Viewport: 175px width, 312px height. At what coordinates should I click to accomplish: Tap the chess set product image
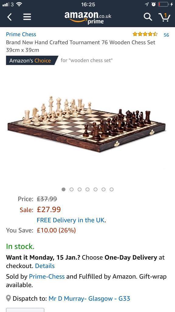[x=87, y=124]
